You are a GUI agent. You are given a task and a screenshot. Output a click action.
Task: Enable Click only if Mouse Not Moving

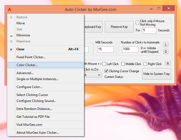[137, 22]
